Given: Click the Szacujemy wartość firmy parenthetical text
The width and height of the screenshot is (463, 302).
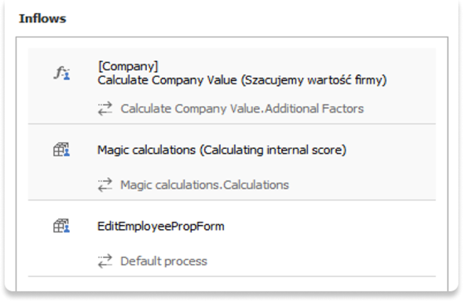Looking at the screenshot, I should point(314,80).
